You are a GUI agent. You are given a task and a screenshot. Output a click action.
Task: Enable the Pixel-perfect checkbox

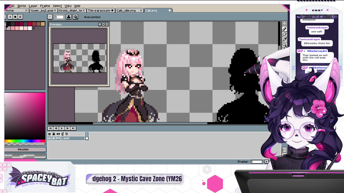pyautogui.click(x=82, y=17)
